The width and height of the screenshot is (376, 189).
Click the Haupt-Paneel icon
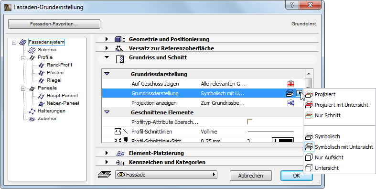[x=42, y=96]
